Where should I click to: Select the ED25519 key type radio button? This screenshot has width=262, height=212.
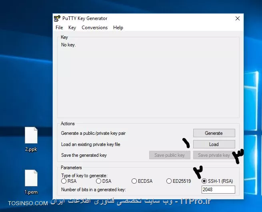169,181
